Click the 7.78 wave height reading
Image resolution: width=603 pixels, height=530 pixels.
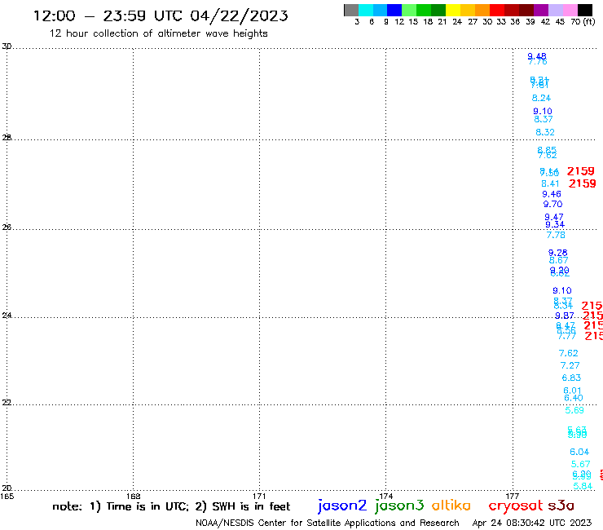click(x=556, y=235)
